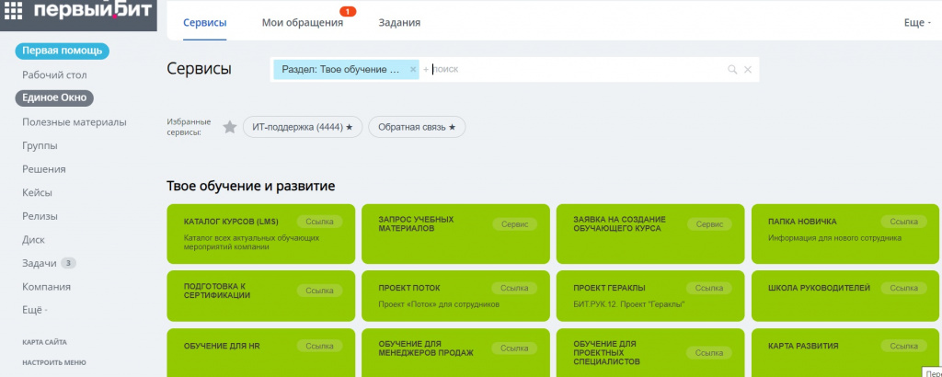
Task: Click the 'Первая помощь' button
Action: click(63, 51)
